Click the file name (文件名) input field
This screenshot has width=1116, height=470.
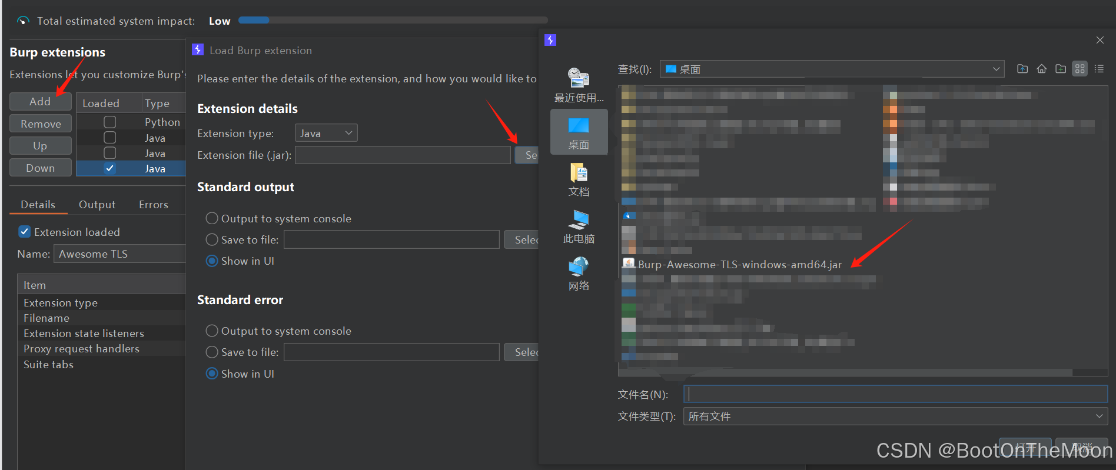click(x=895, y=394)
